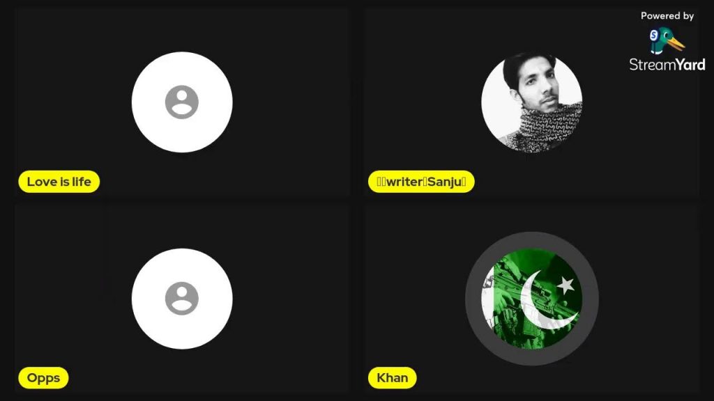The height and width of the screenshot is (401, 714).
Task: Click the white avatar circle for Opps
Action: point(182,299)
